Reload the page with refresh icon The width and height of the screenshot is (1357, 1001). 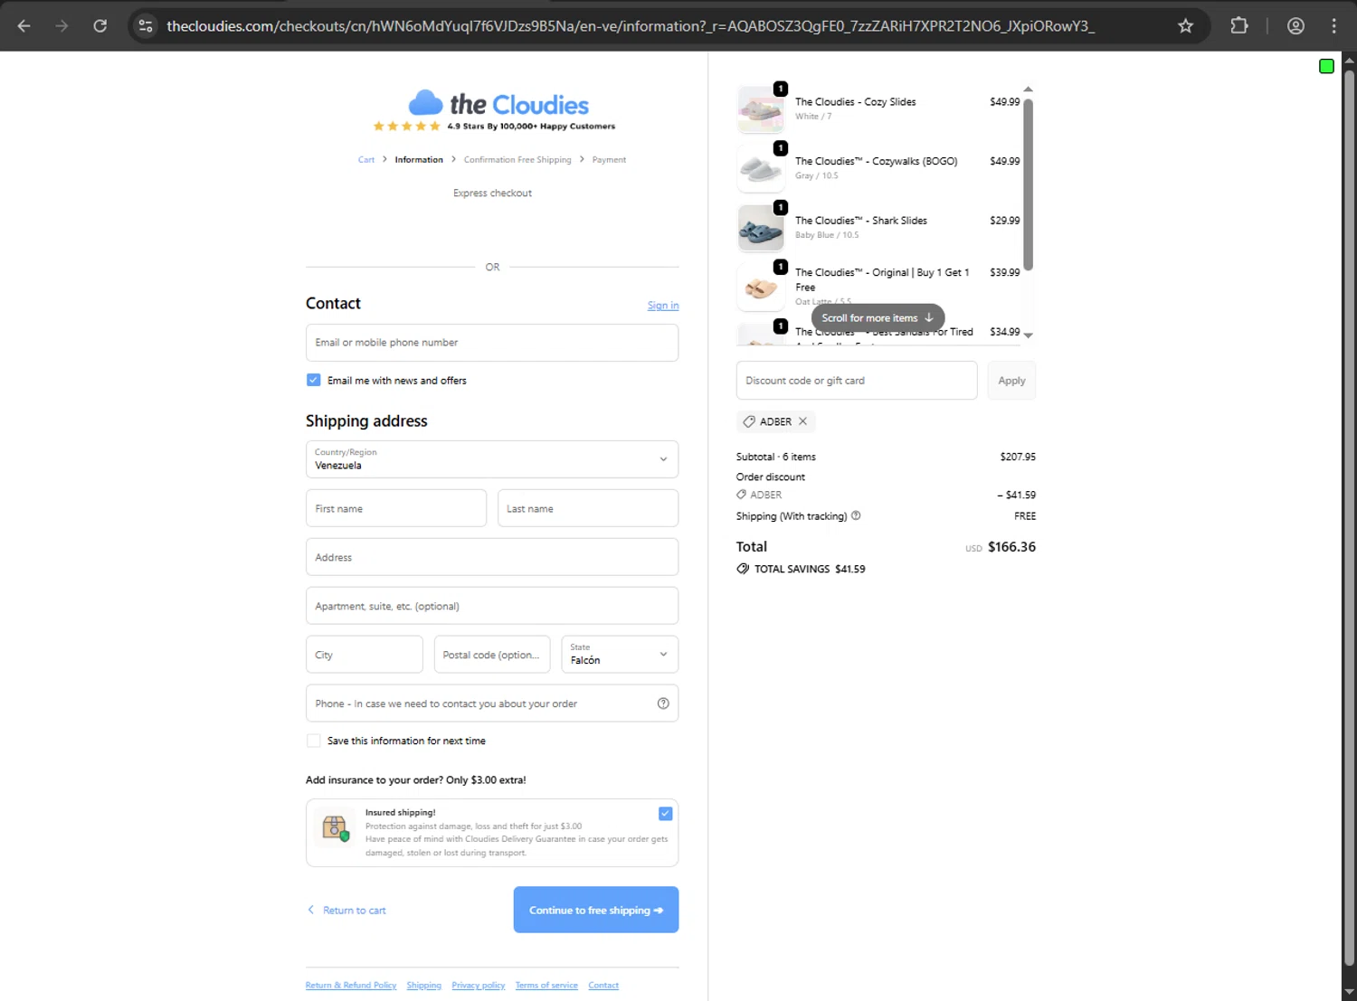(x=100, y=26)
